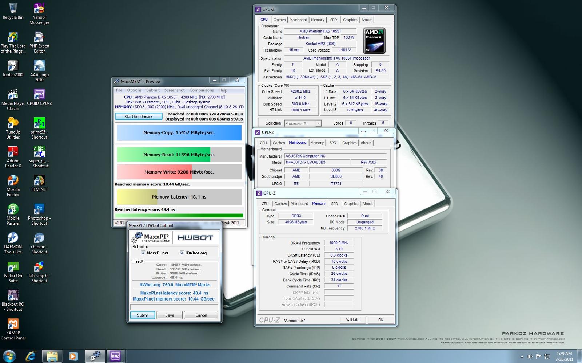Viewport: 582px width, 363px height.
Task: Open Mobile Partner icon
Action: (13, 215)
